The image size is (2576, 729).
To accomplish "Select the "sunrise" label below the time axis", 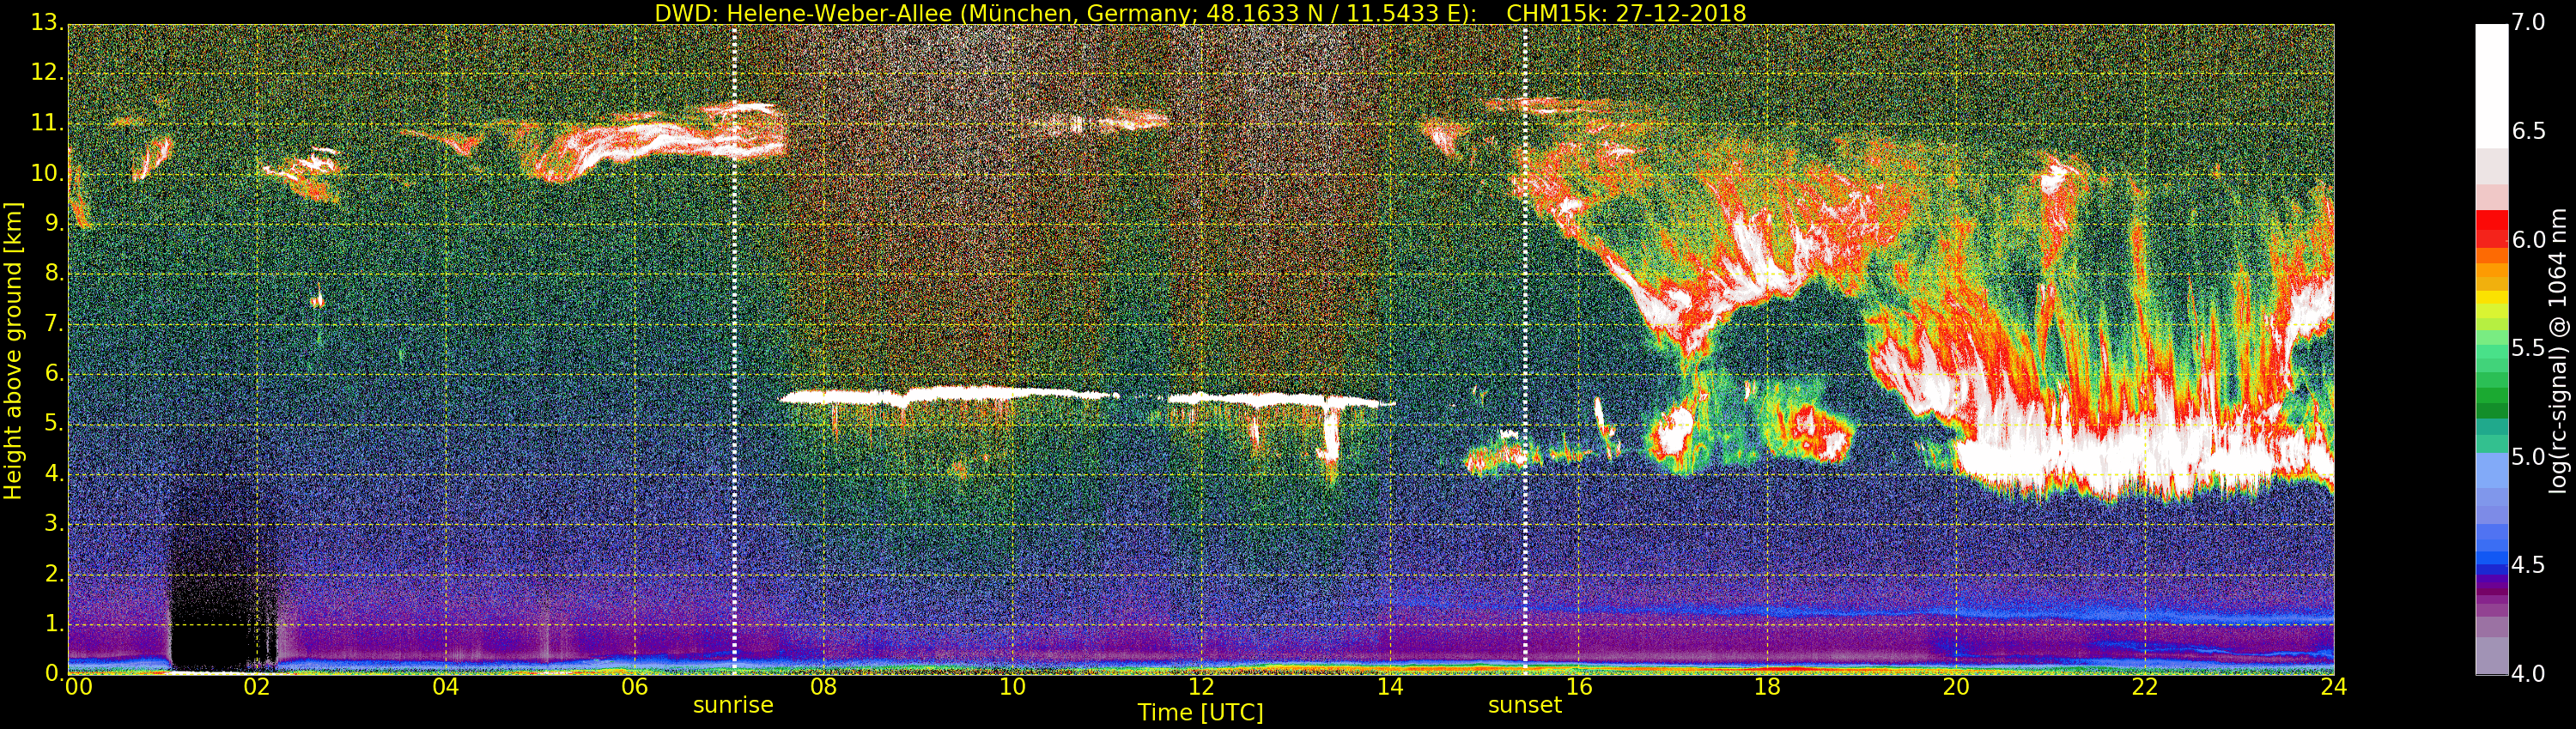I will coord(733,705).
